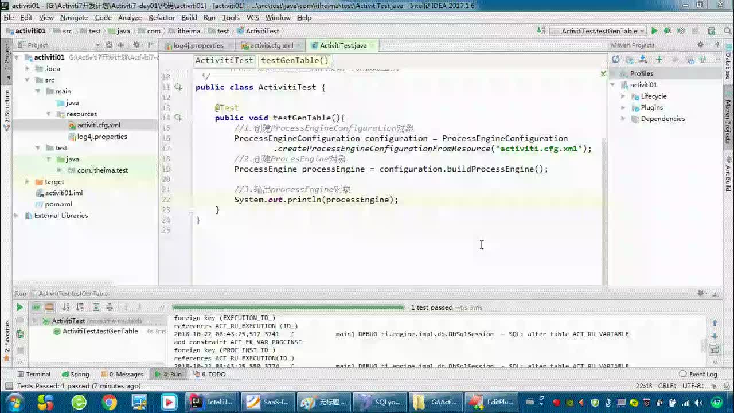Screen dimensions: 734x413
Task: Hide the Project tool window
Action: (x=151, y=45)
